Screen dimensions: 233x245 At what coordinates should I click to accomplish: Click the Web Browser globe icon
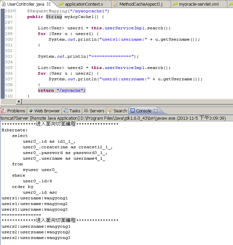pyautogui.click(x=31, y=111)
